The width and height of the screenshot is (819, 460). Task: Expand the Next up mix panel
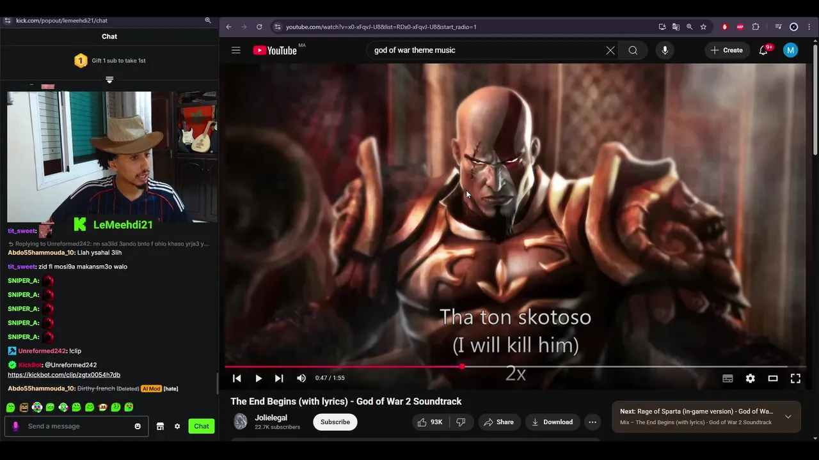pyautogui.click(x=788, y=417)
